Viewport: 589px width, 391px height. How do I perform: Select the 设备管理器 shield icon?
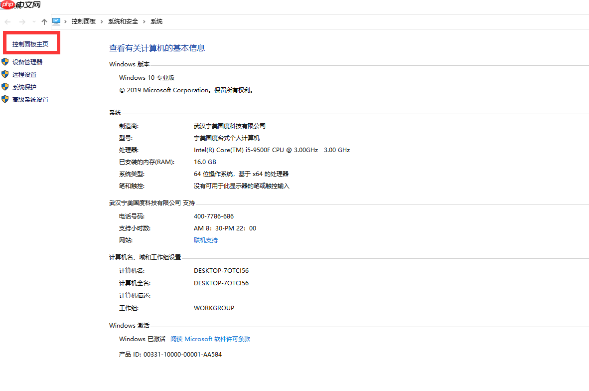click(5, 62)
